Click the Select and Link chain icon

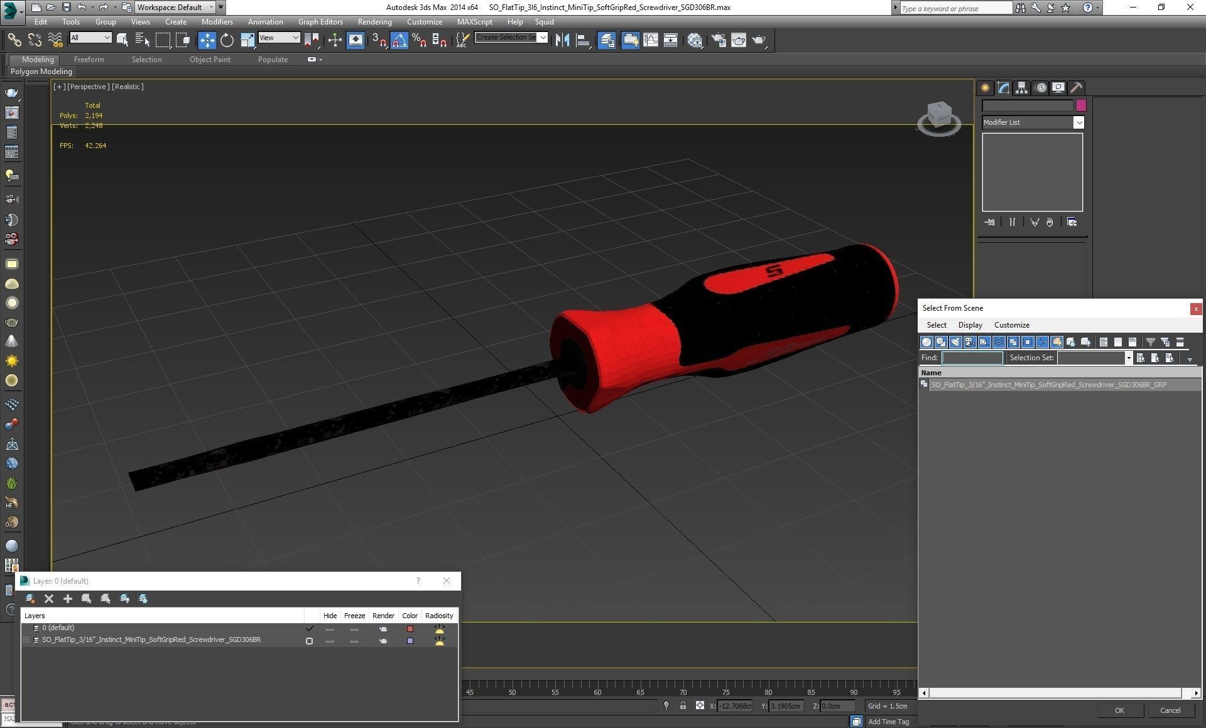click(14, 40)
